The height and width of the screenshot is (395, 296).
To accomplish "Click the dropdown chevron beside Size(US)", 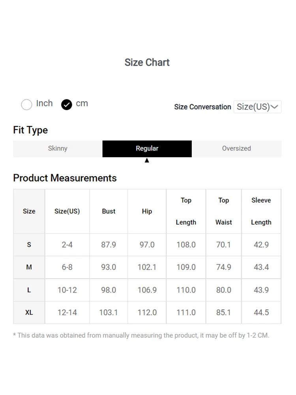I will [x=275, y=107].
